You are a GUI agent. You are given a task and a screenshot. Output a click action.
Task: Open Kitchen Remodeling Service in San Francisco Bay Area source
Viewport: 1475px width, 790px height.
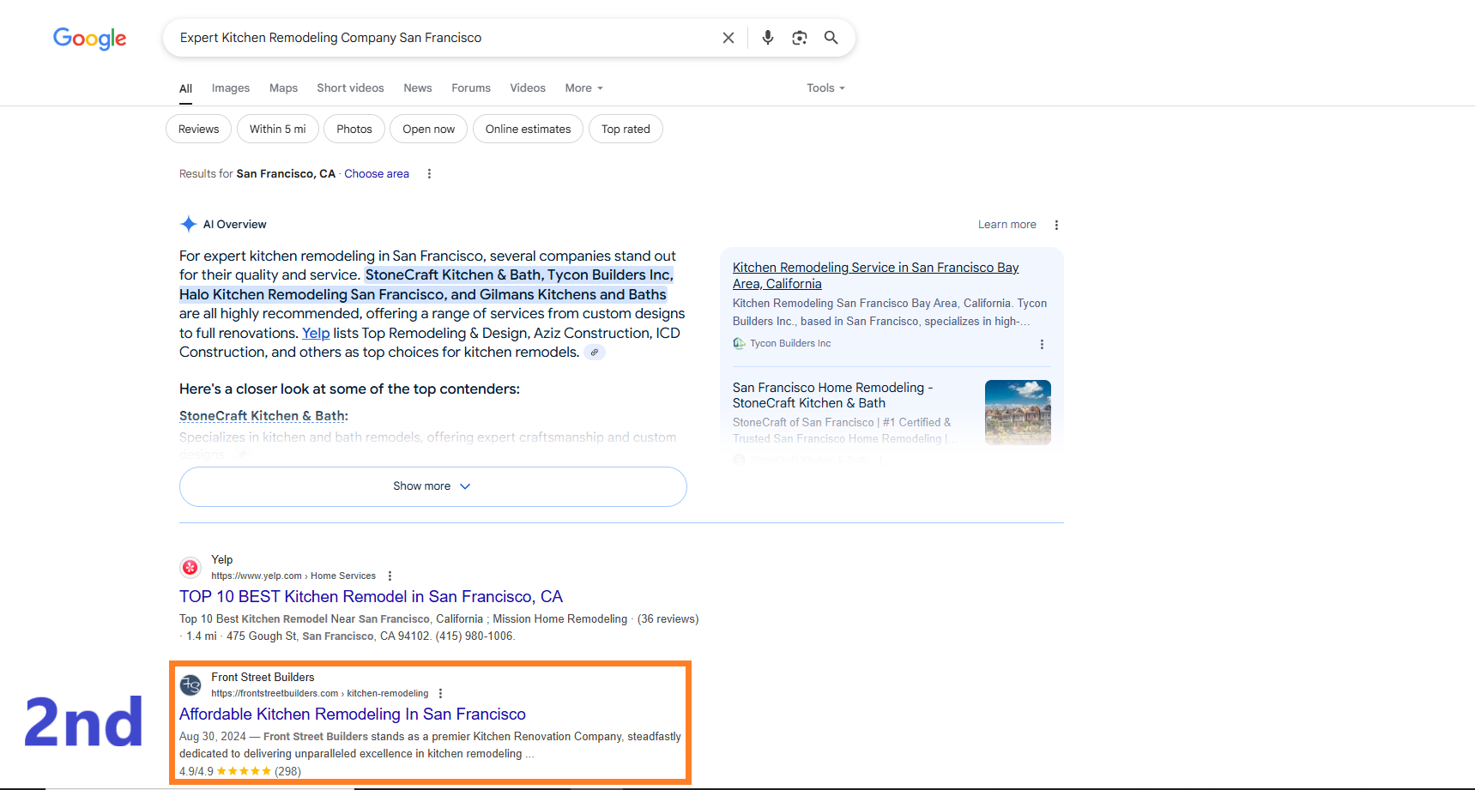click(875, 275)
